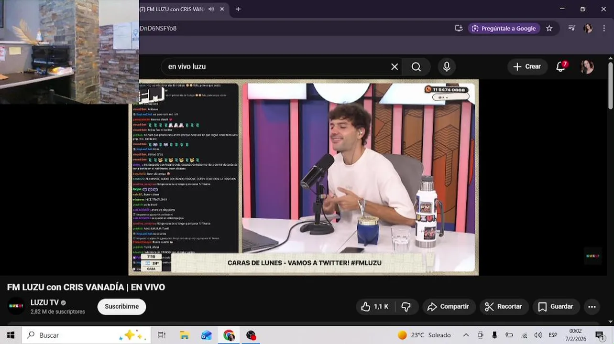Click the Windows Buscar search box
The image size is (614, 344).
[x=87, y=335]
